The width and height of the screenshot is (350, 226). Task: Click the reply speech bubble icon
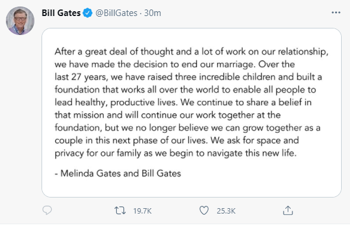[47, 210]
